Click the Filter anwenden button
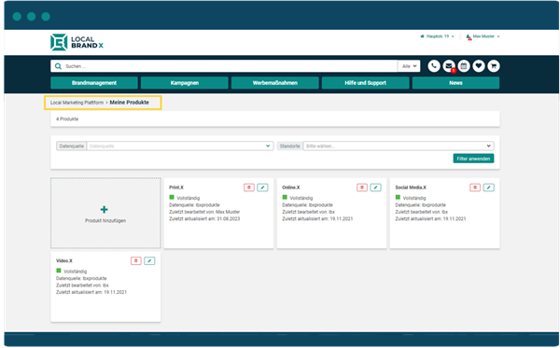The height and width of the screenshot is (348, 560). 473,159
